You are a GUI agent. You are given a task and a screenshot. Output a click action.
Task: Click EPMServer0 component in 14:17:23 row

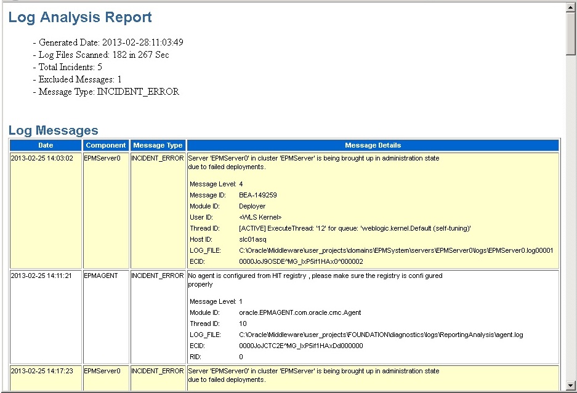[102, 371]
